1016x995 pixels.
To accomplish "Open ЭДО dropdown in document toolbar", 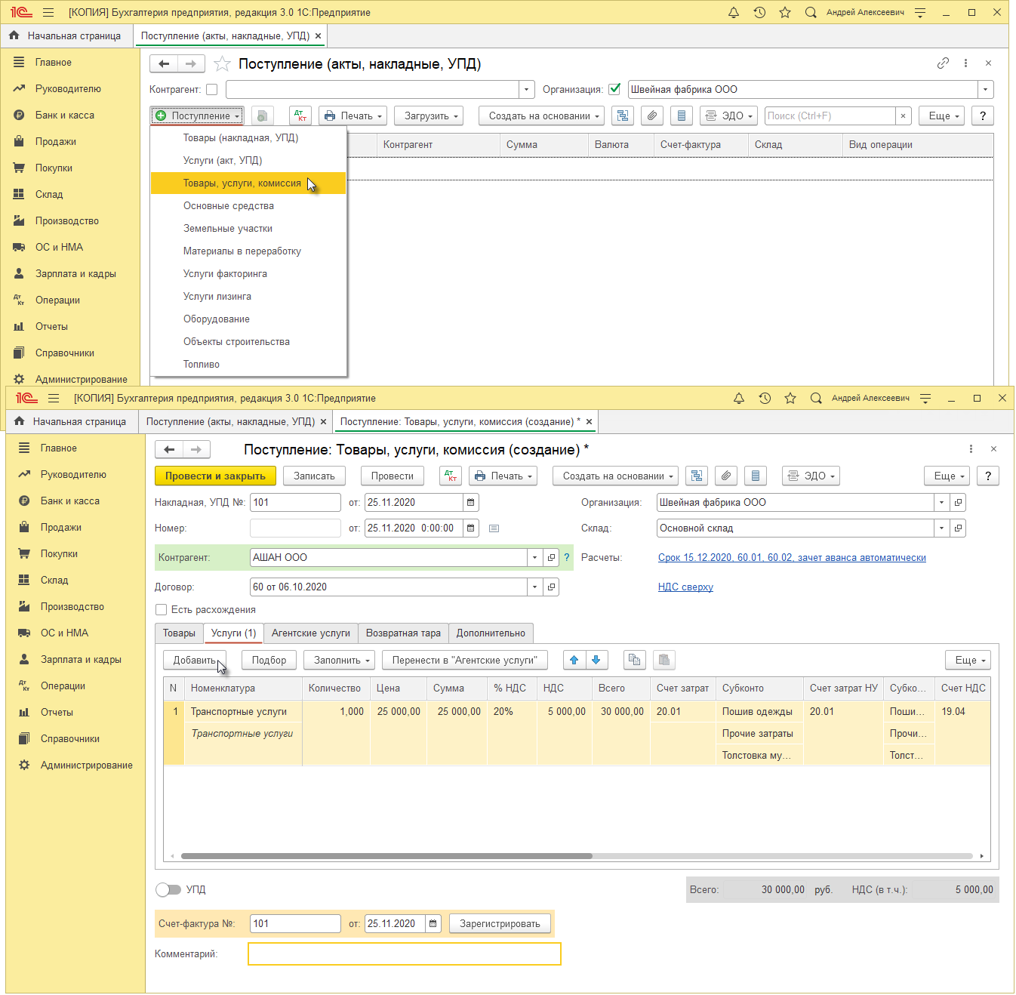I will pos(811,476).
